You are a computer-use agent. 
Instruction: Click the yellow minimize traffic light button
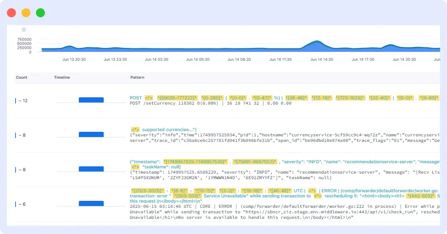pos(26,12)
